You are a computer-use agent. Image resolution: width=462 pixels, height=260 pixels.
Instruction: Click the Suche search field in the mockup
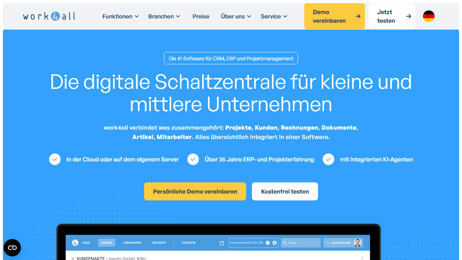tap(301, 243)
